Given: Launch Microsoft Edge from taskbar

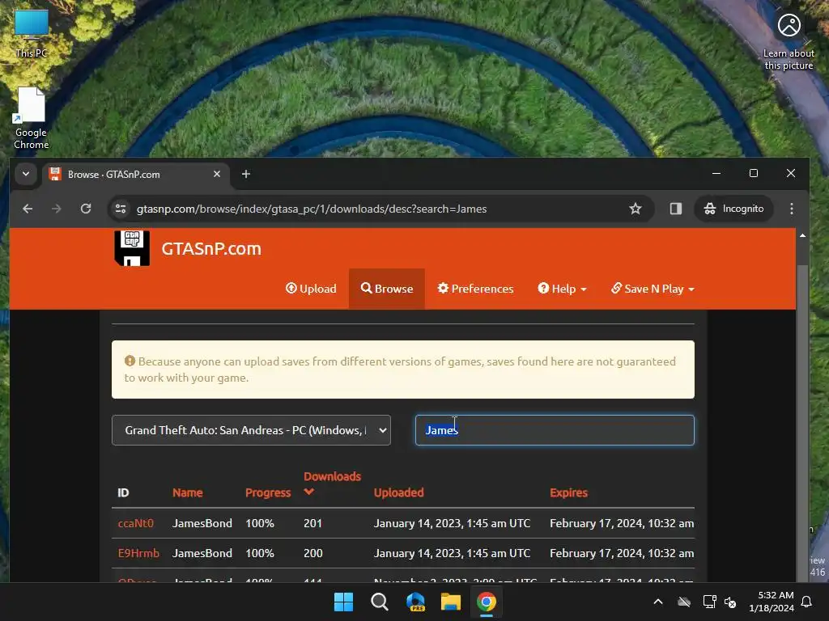Looking at the screenshot, I should (x=415, y=602).
